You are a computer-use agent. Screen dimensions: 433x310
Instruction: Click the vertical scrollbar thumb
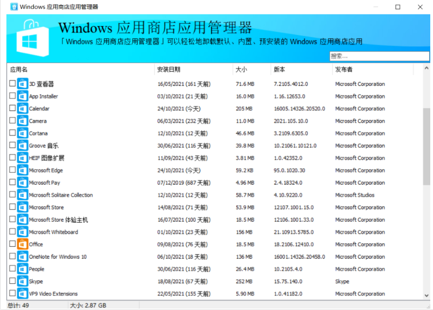pyautogui.click(x=426, y=146)
